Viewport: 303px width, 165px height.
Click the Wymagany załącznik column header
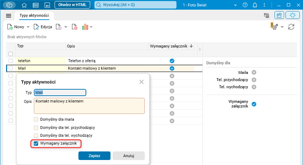(169, 46)
